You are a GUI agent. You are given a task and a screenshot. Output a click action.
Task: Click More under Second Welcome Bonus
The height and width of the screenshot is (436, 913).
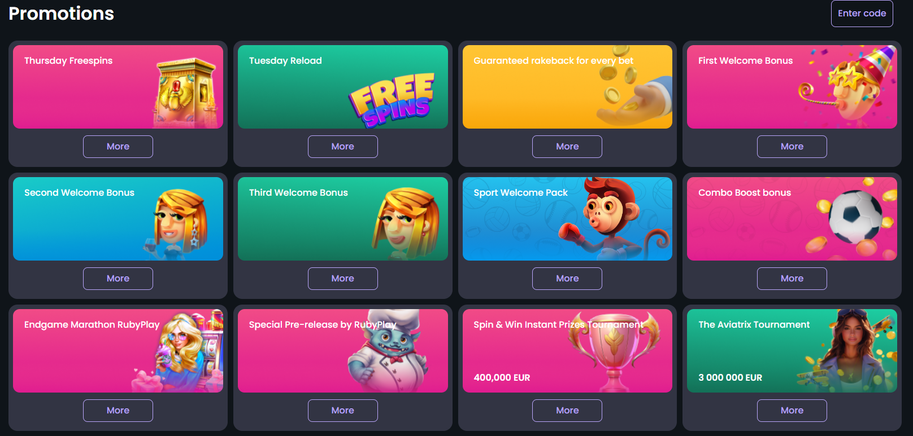pos(118,279)
